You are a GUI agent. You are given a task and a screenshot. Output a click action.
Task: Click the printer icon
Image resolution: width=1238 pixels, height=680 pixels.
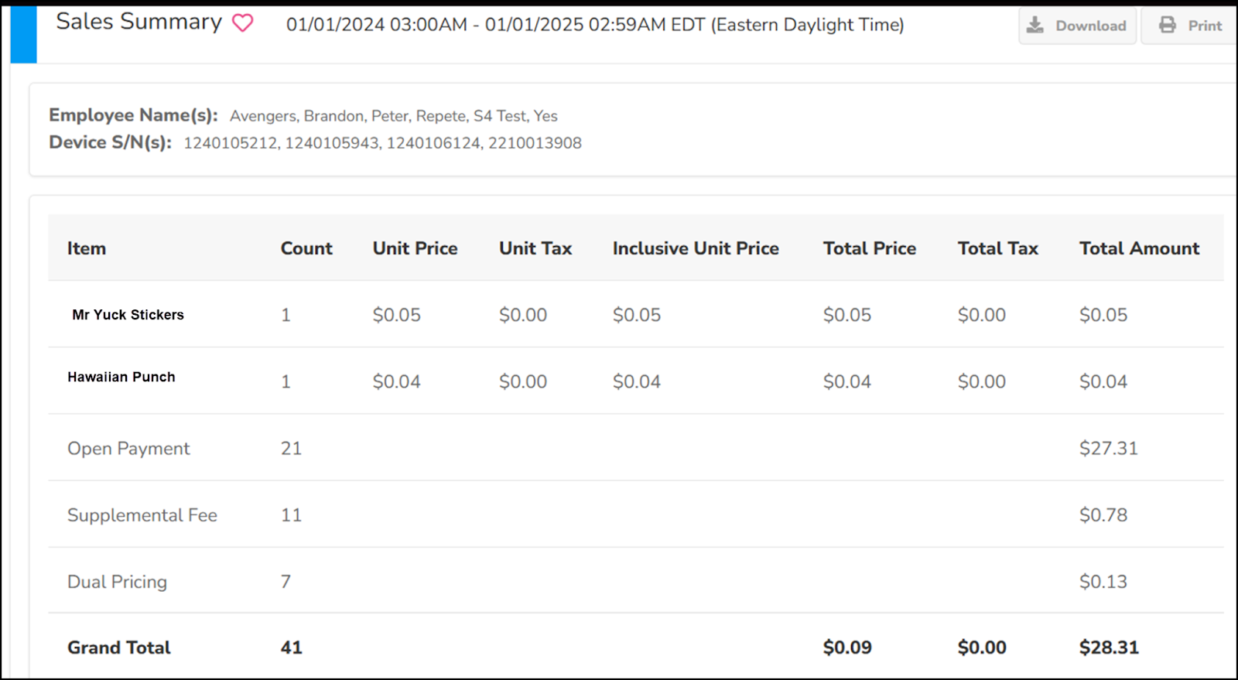pos(1167,26)
